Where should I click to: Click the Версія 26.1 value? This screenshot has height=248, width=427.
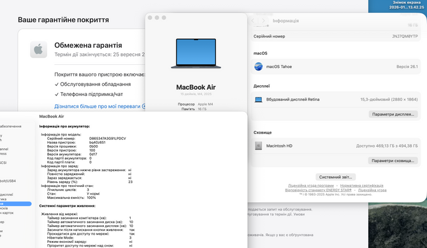(x=407, y=67)
